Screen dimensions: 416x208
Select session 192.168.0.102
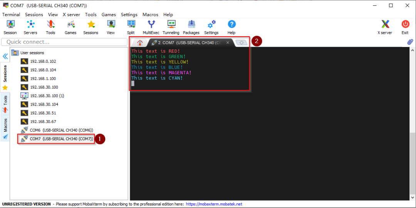point(39,61)
